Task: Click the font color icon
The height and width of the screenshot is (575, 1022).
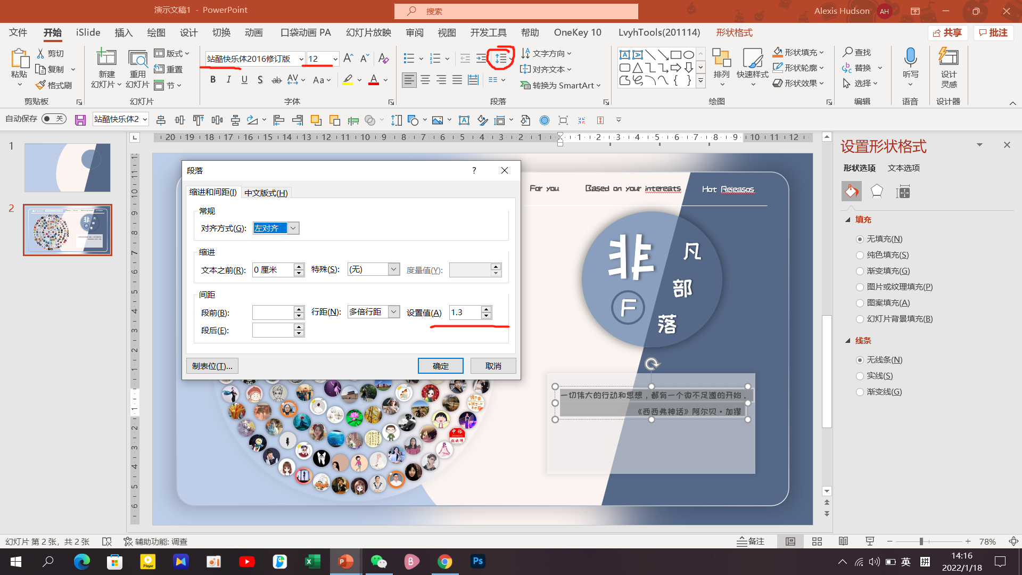Action: (x=374, y=80)
